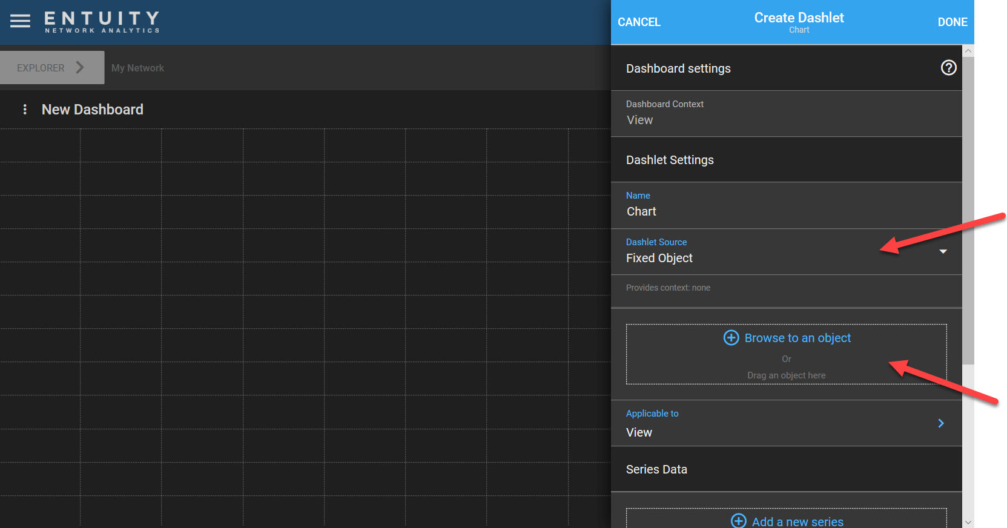
Task: Click the Drag an object here drop zone
Action: coord(786,375)
